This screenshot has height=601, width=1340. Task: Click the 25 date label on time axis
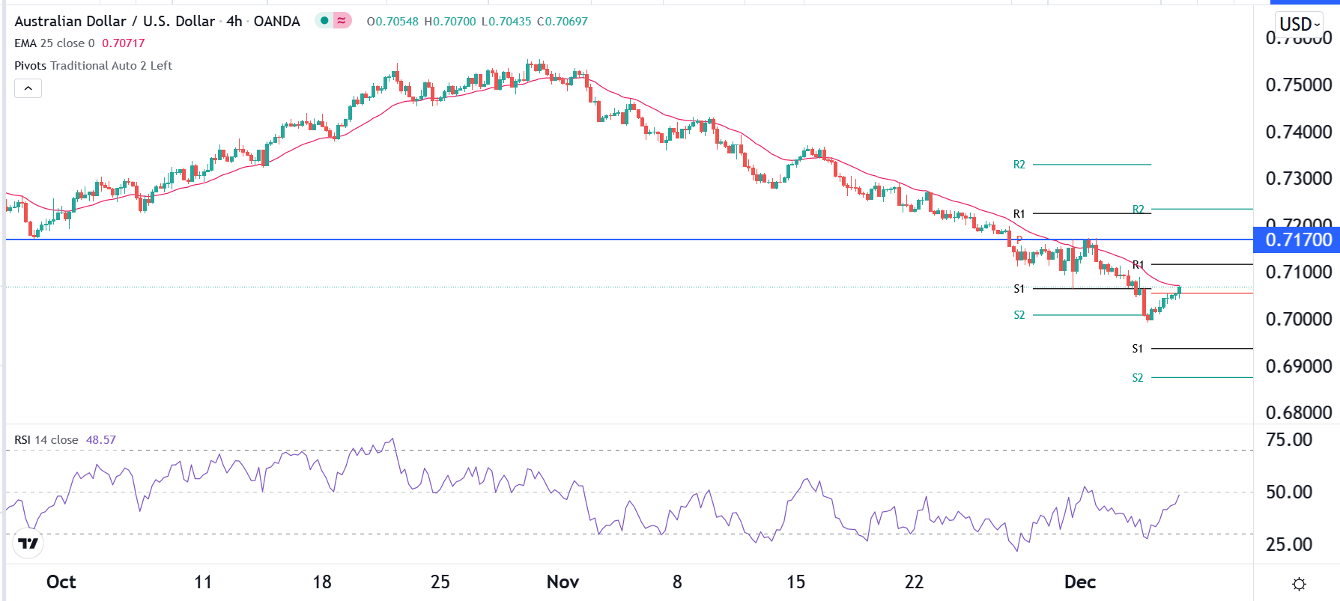(x=440, y=582)
